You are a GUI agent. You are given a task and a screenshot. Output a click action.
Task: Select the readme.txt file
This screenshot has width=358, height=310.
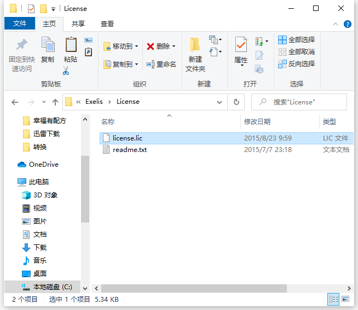pos(227,150)
